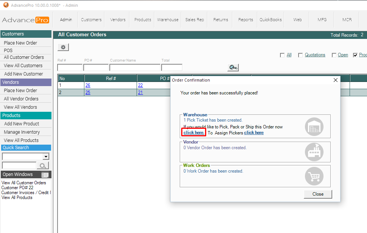Open the Warehouse menu
This screenshot has height=233, width=367.
pos(168,20)
